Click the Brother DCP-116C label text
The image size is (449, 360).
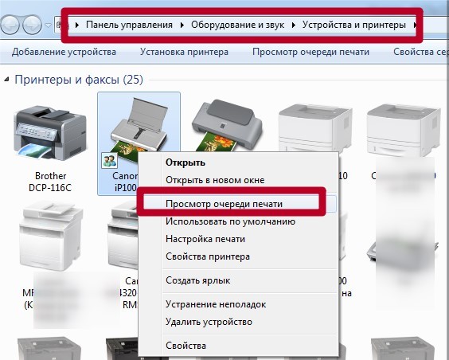tap(50, 182)
